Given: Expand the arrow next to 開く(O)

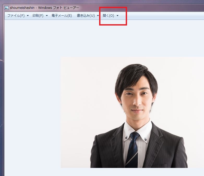Looking at the screenshot, I should coord(117,16).
